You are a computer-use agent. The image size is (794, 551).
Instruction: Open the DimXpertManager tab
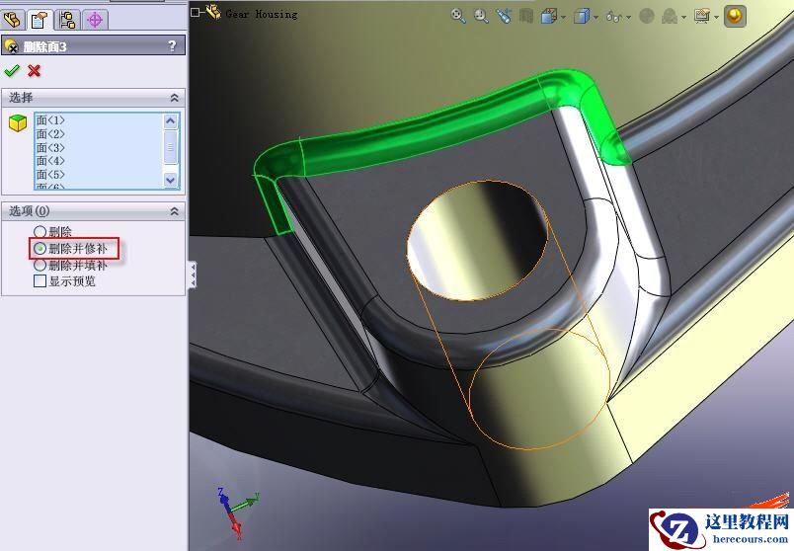(95, 19)
